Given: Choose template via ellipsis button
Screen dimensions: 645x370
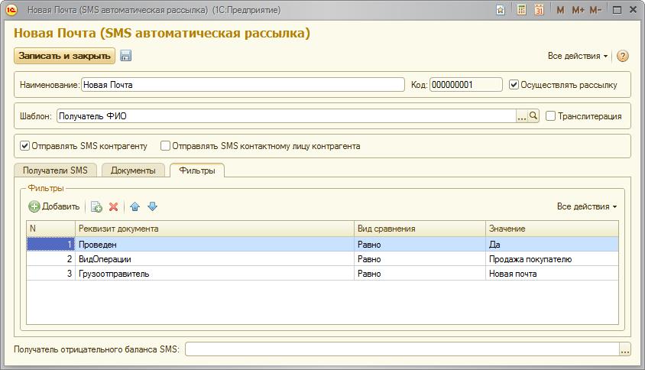Looking at the screenshot, I should tap(522, 116).
